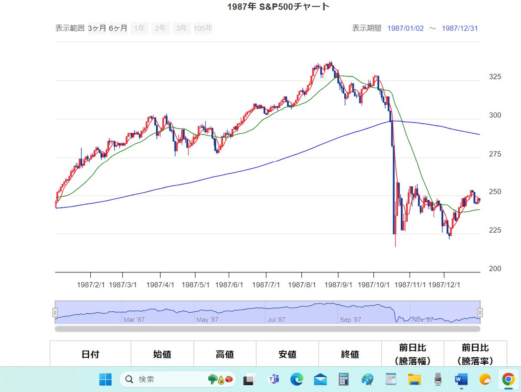521x392 pixels.
Task: Click the 安値 column header
Action: coord(287,354)
